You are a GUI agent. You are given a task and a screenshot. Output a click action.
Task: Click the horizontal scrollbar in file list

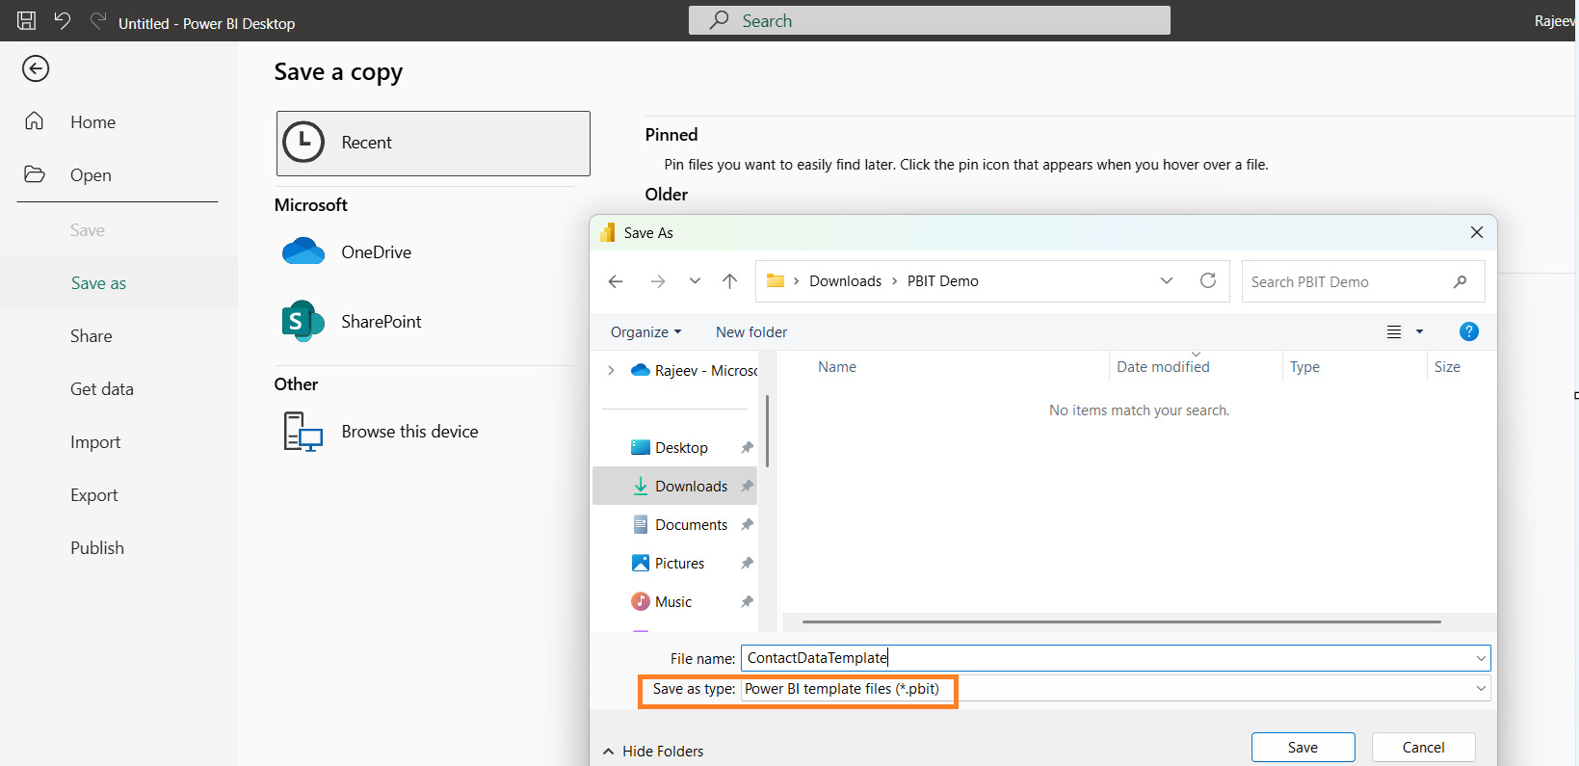coord(1120,621)
